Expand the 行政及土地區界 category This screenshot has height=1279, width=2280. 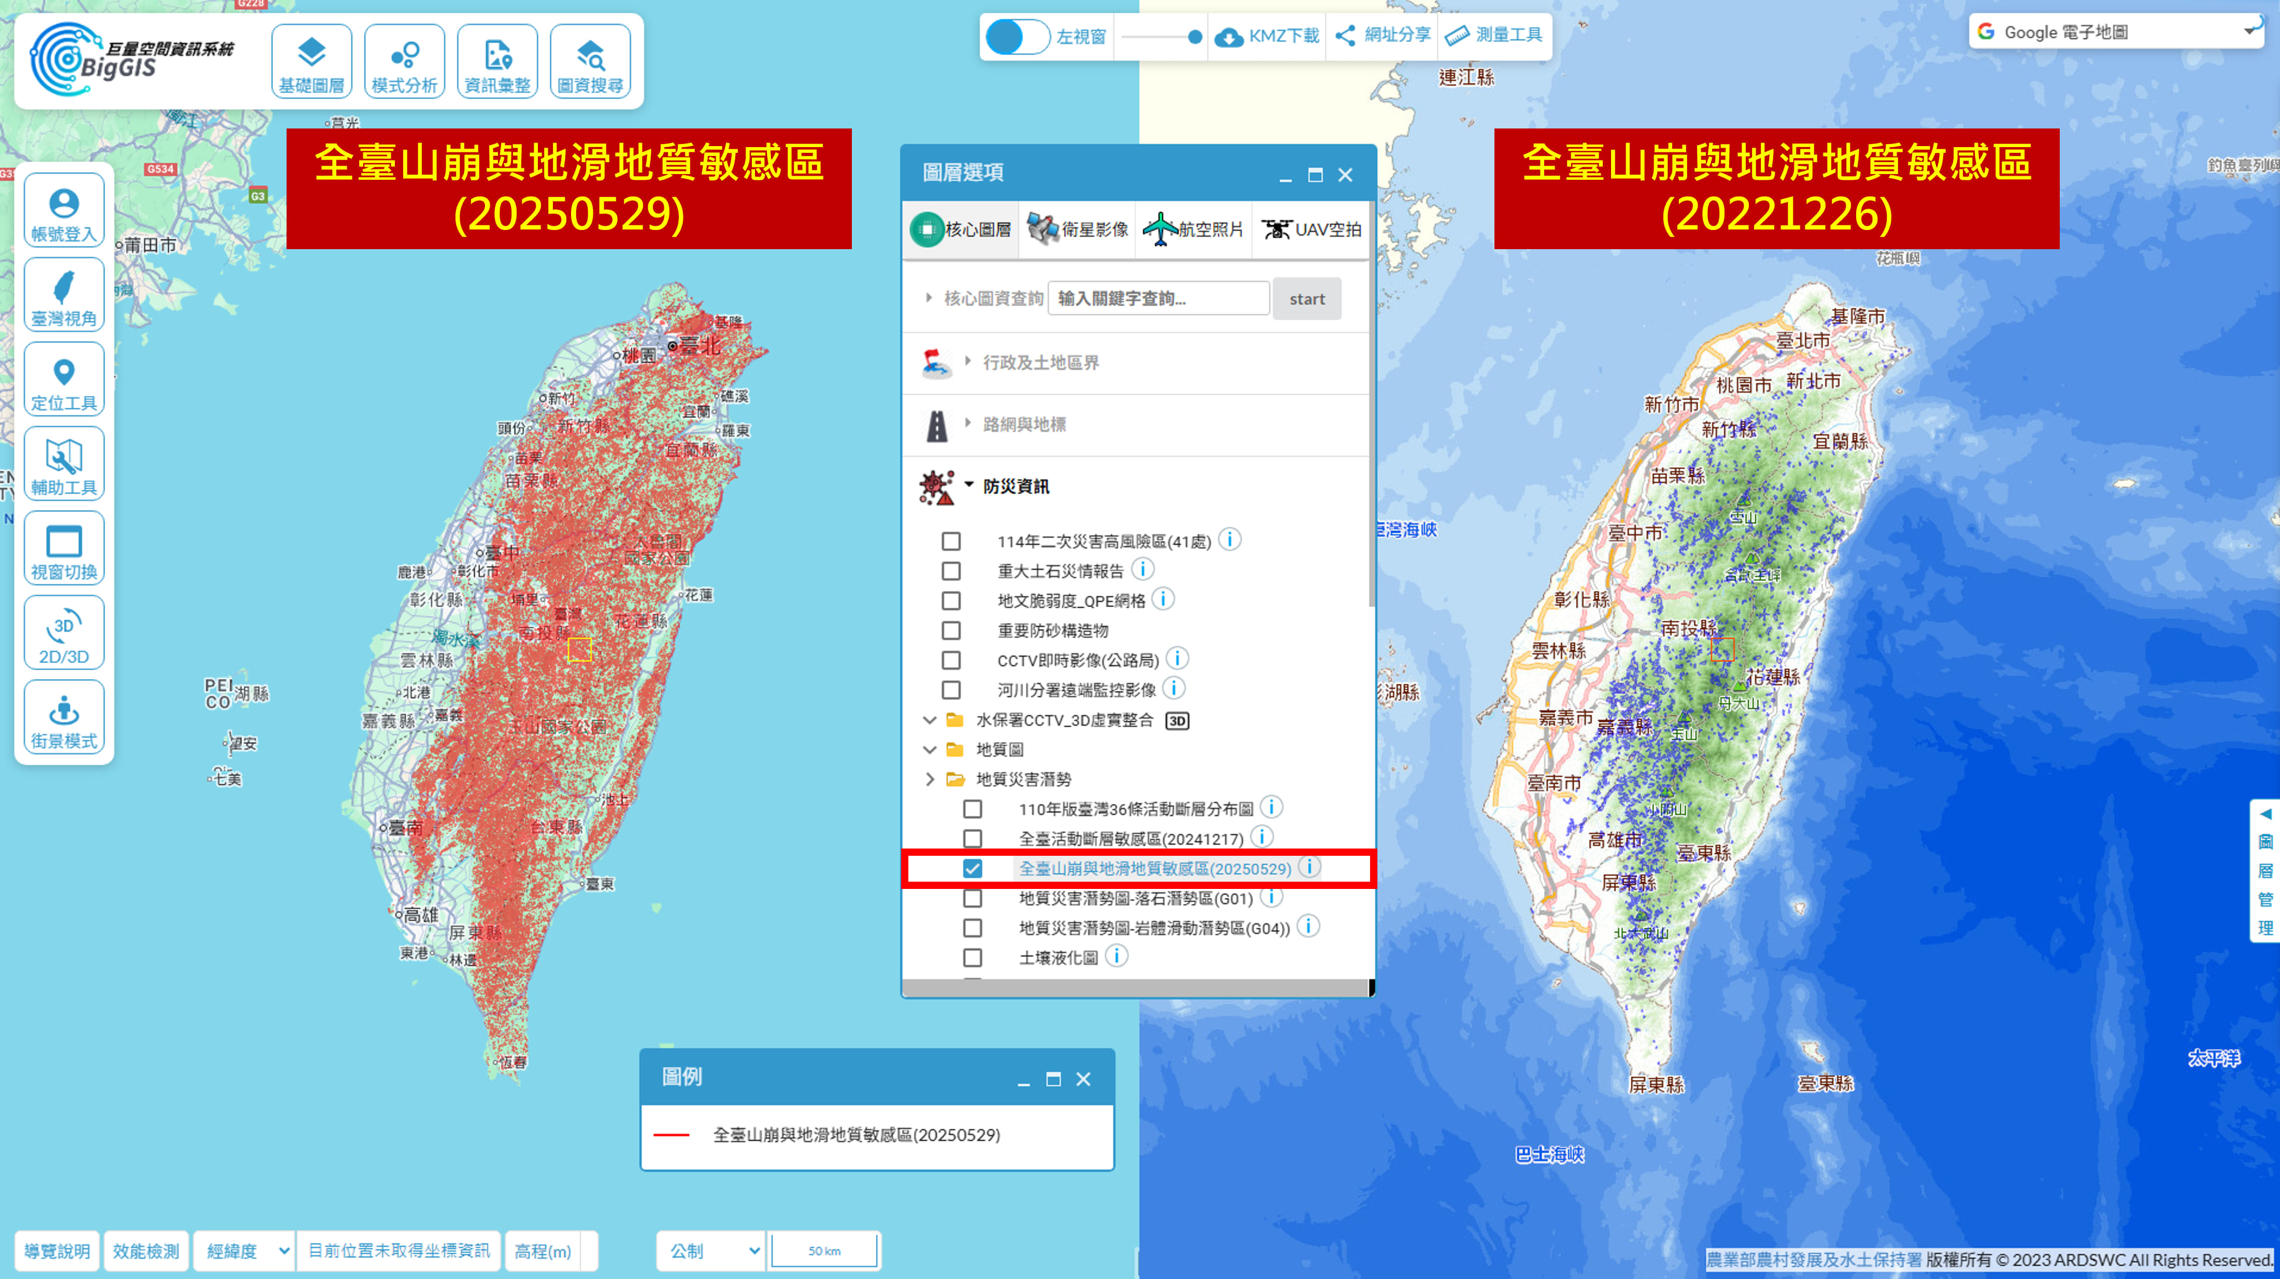1040,363
